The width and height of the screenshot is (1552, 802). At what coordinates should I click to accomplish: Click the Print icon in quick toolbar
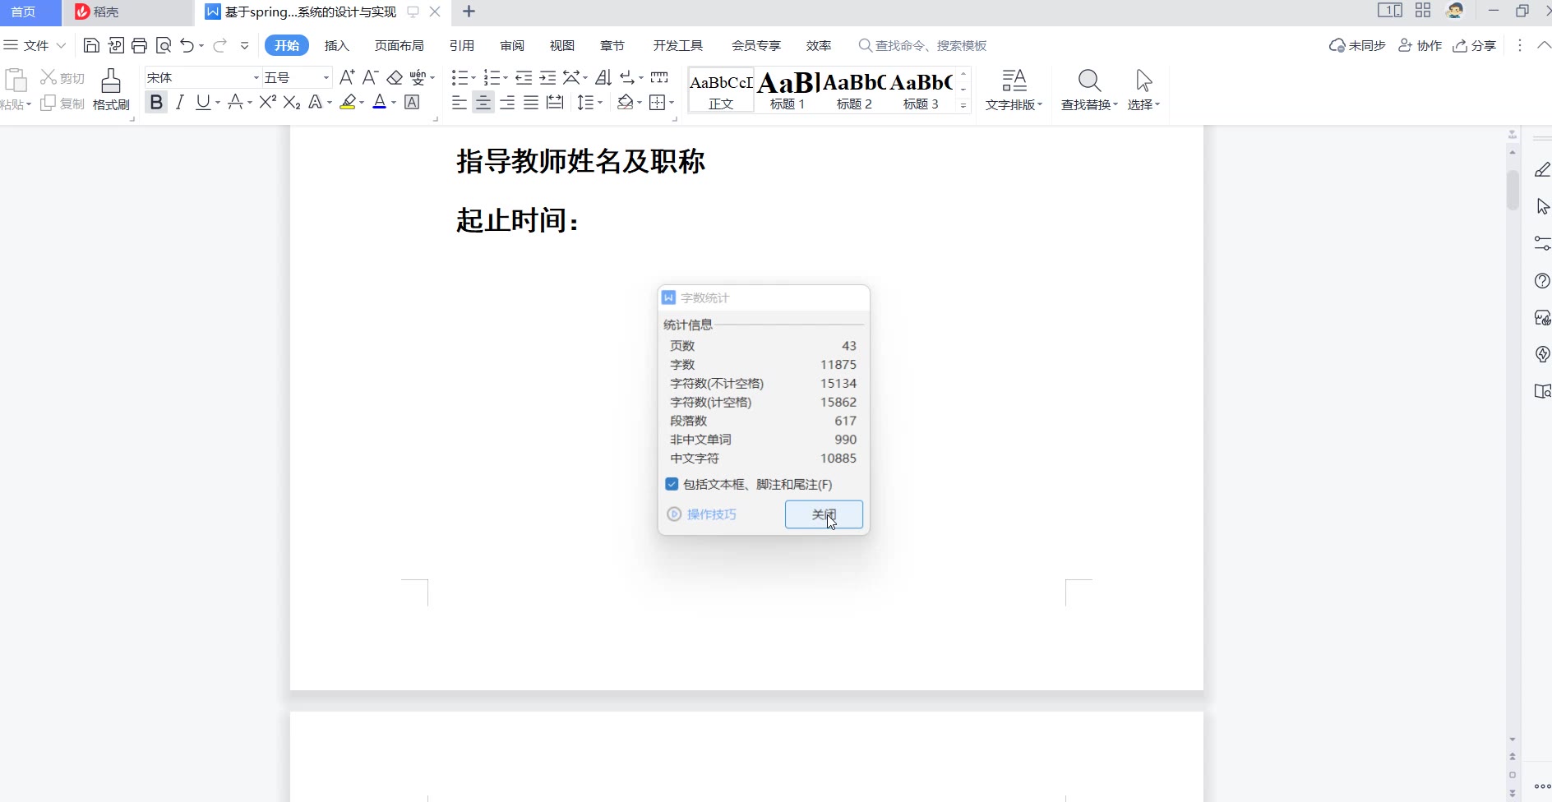tap(140, 45)
